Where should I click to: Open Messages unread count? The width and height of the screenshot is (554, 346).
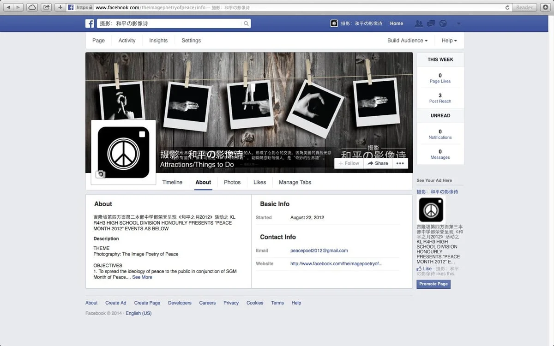(440, 154)
